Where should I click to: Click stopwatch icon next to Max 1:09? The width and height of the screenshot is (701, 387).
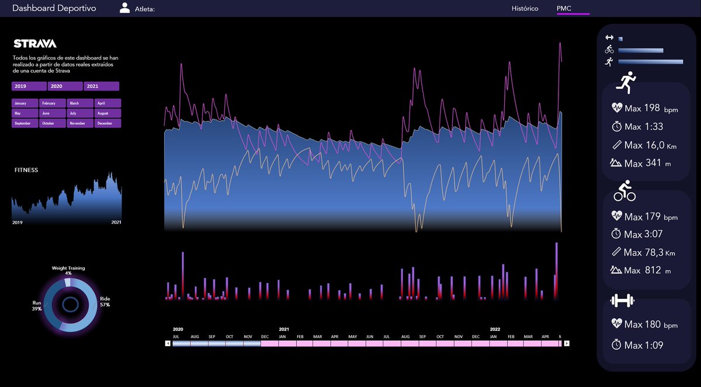tap(617, 344)
